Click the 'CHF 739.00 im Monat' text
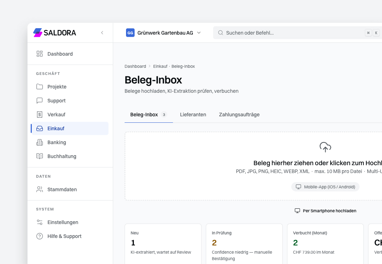The image size is (382, 264). click(313, 252)
